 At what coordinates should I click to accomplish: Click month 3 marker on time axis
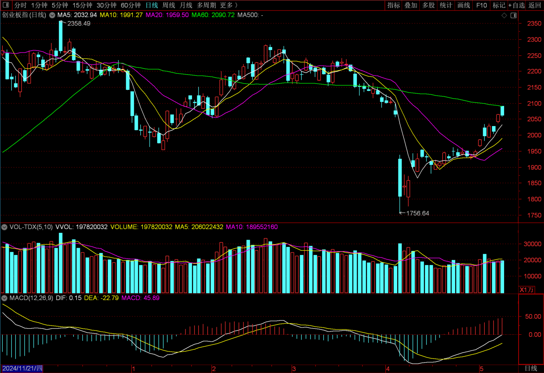(294, 369)
